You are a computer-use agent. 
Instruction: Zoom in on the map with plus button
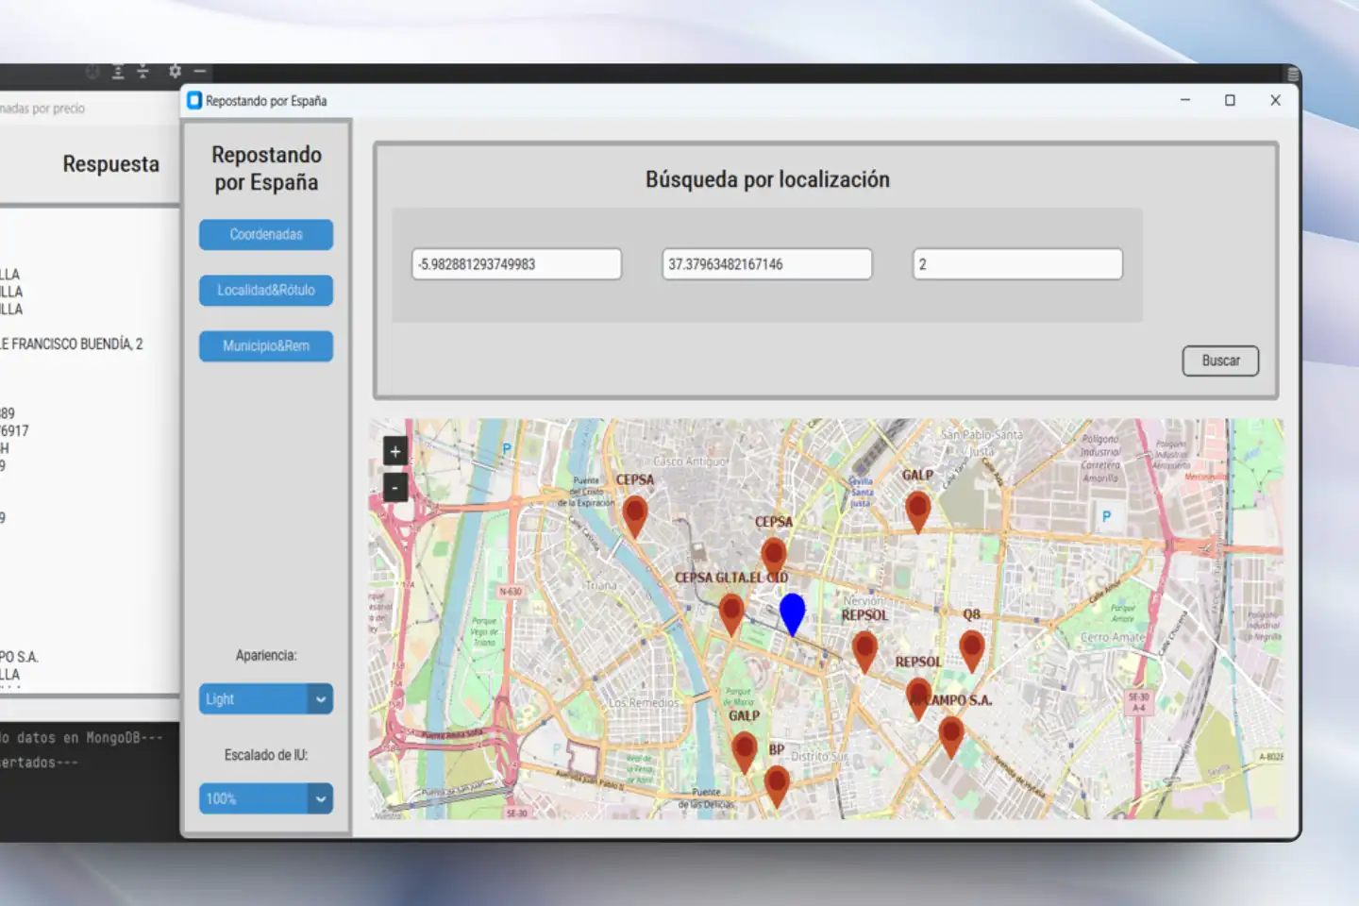pyautogui.click(x=395, y=451)
